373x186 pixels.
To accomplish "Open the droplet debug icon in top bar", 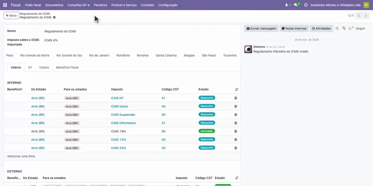I will 286,5.
